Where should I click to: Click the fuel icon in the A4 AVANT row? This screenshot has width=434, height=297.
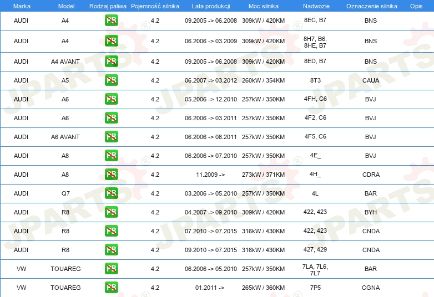tap(111, 62)
